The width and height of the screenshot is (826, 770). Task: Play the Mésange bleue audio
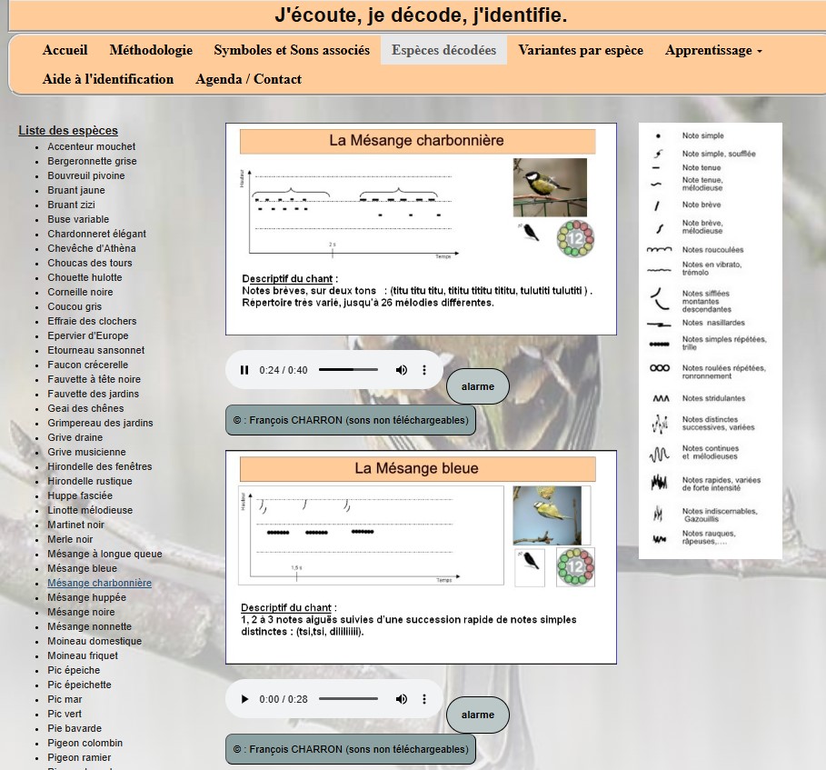point(244,699)
